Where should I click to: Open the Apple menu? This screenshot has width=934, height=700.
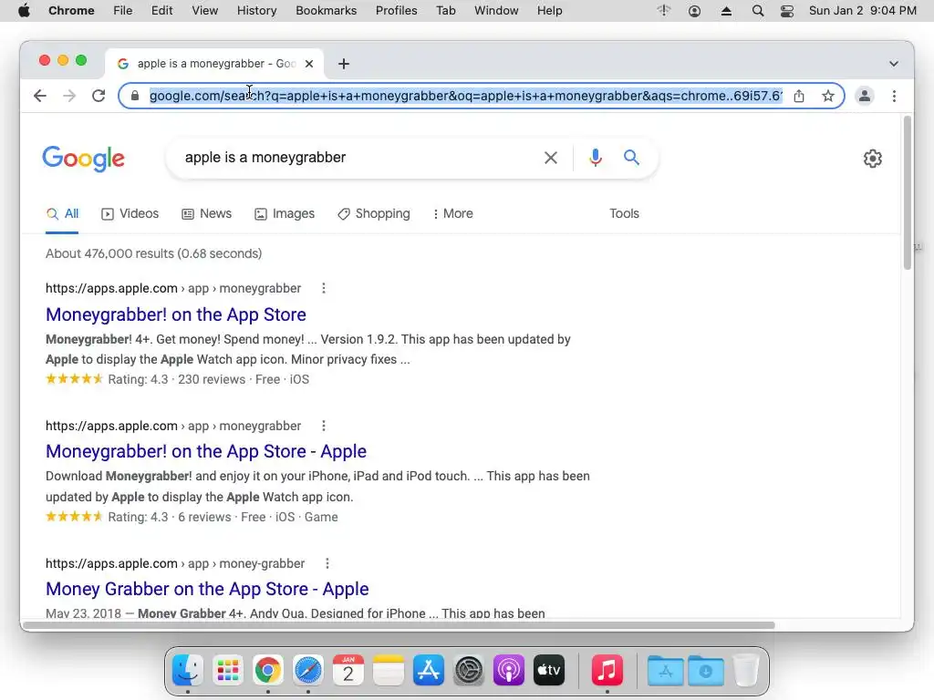click(24, 11)
